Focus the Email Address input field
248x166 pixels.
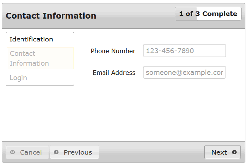[x=184, y=72]
